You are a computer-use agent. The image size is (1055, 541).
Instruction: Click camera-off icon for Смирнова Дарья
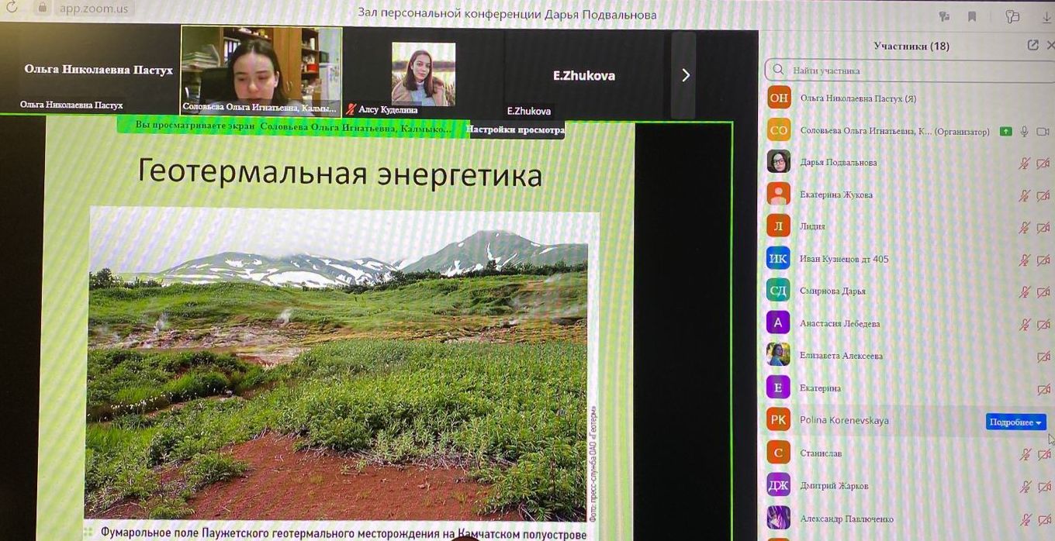pyautogui.click(x=1043, y=292)
